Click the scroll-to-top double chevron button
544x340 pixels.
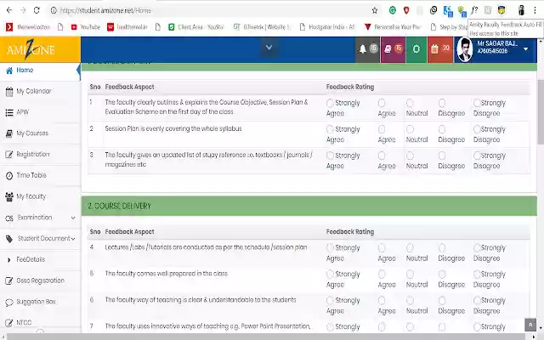tap(530, 325)
